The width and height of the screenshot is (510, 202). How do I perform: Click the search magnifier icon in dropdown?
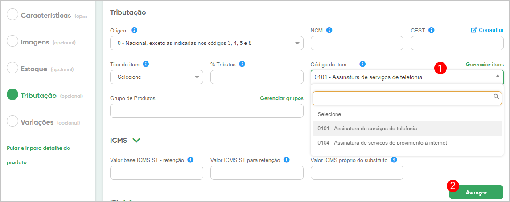click(496, 97)
